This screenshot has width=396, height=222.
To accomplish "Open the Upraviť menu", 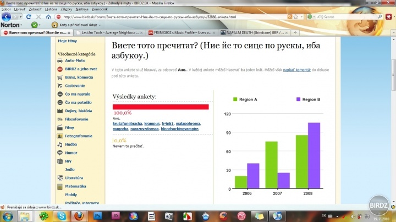I will click(20, 9).
